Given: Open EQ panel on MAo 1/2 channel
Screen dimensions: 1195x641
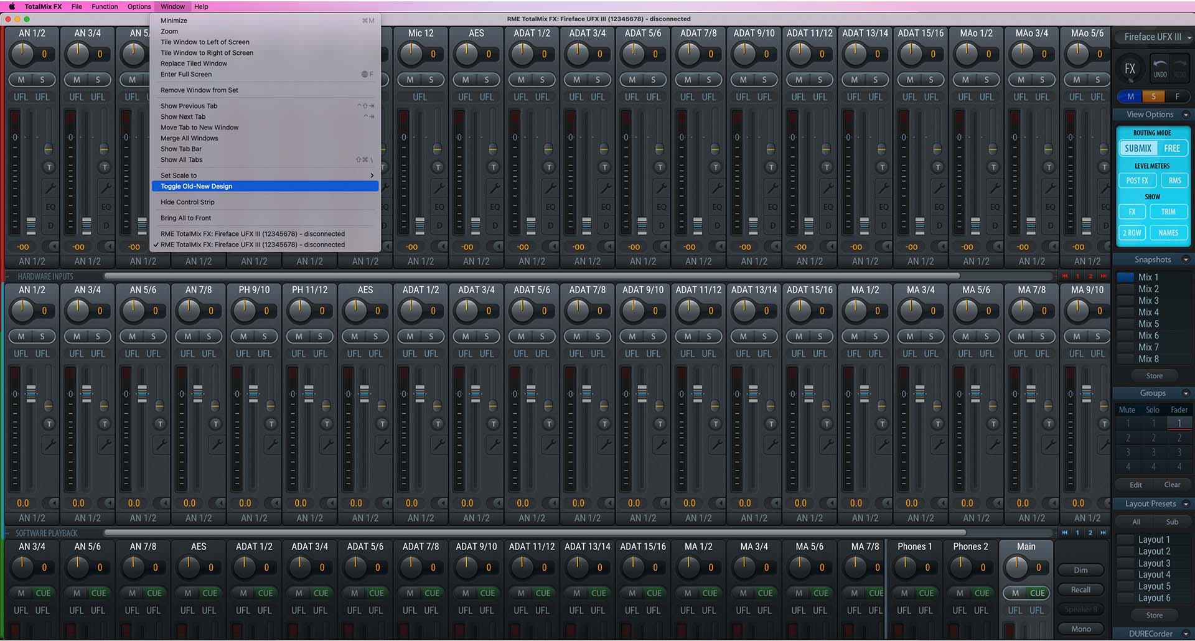Looking at the screenshot, I should click(995, 207).
